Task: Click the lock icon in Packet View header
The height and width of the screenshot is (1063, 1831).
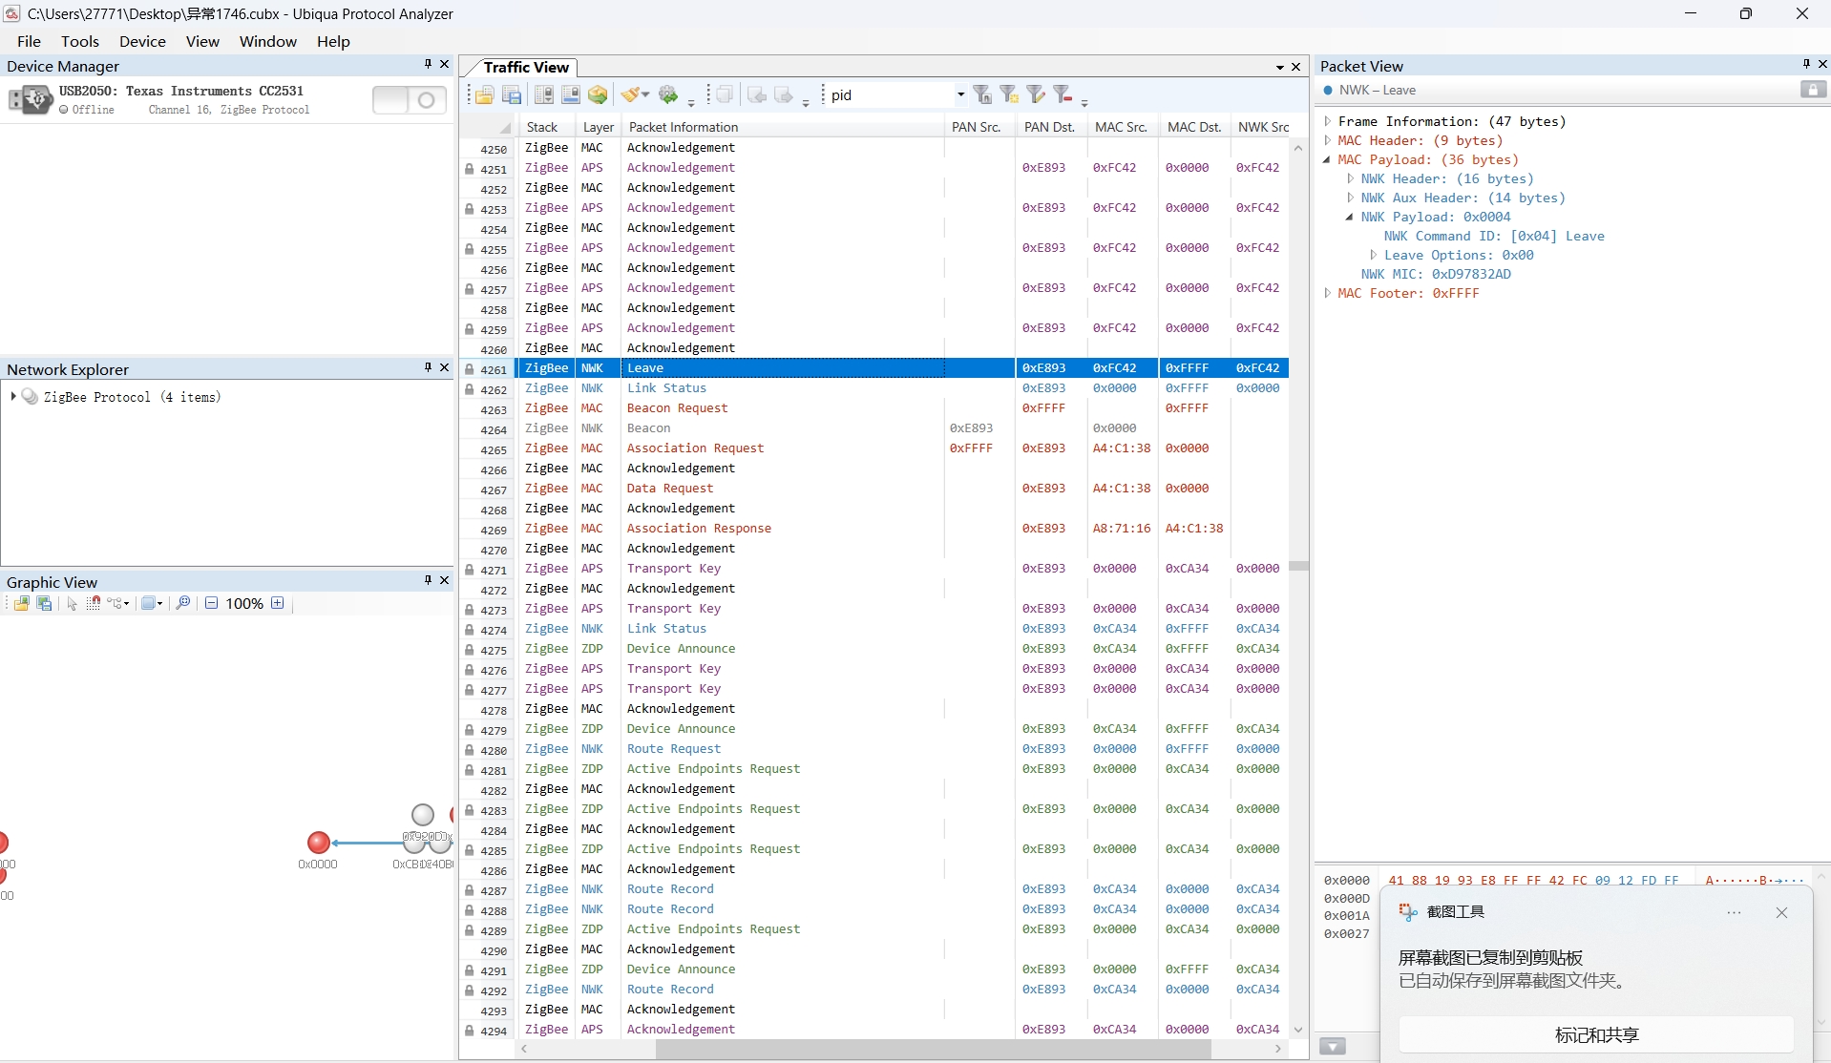Action: tap(1813, 90)
